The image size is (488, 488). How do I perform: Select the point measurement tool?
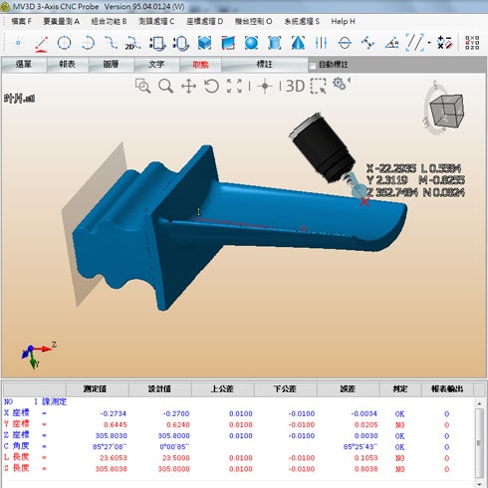[18, 43]
